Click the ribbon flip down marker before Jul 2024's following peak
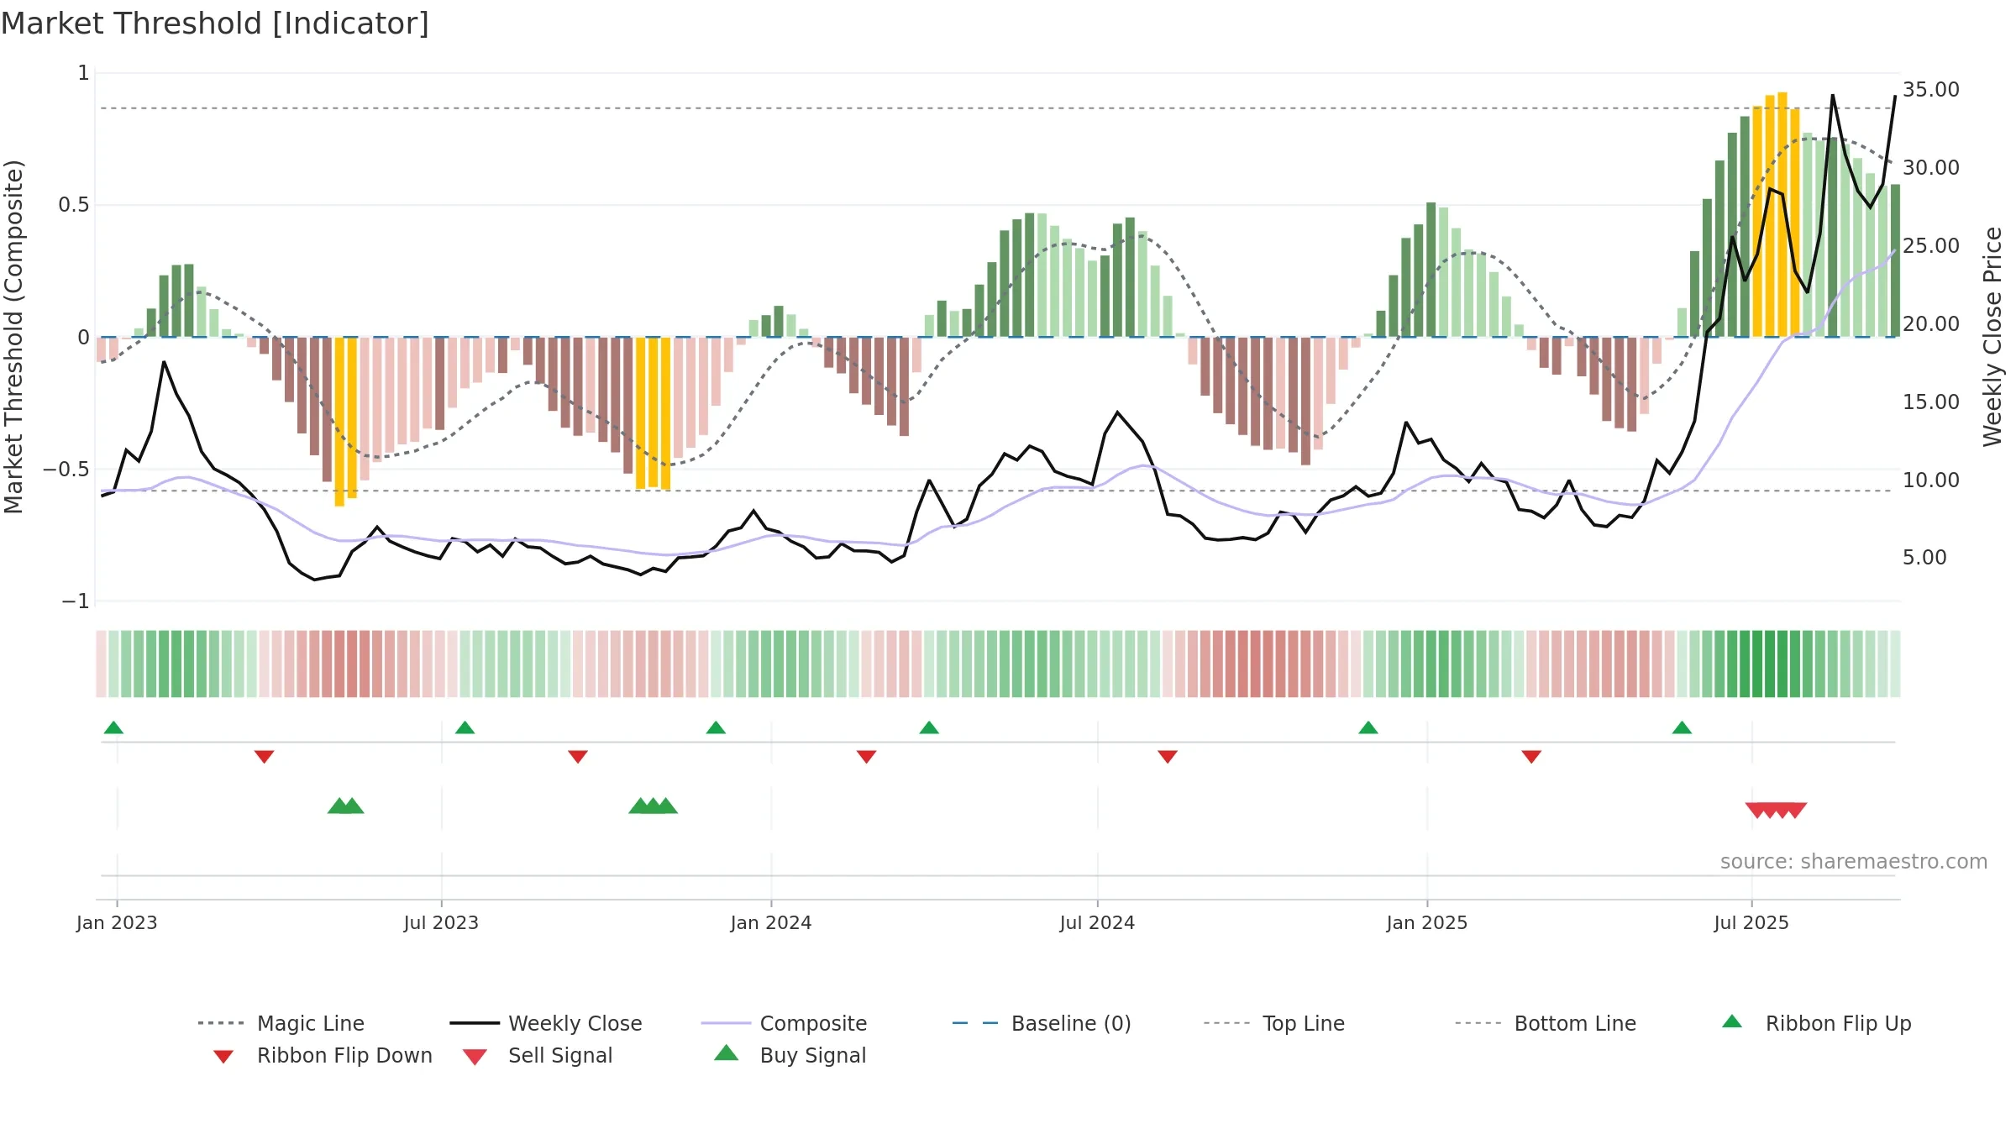Screen dimensions: 2016x1134 pyautogui.click(x=1168, y=757)
